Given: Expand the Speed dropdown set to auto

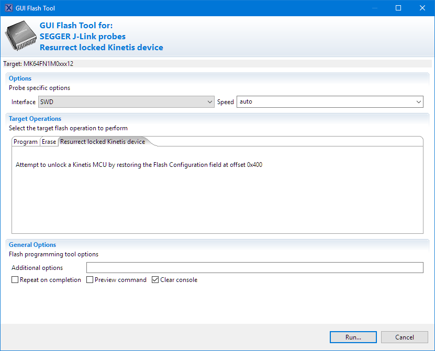Looking at the screenshot, I should (330, 101).
